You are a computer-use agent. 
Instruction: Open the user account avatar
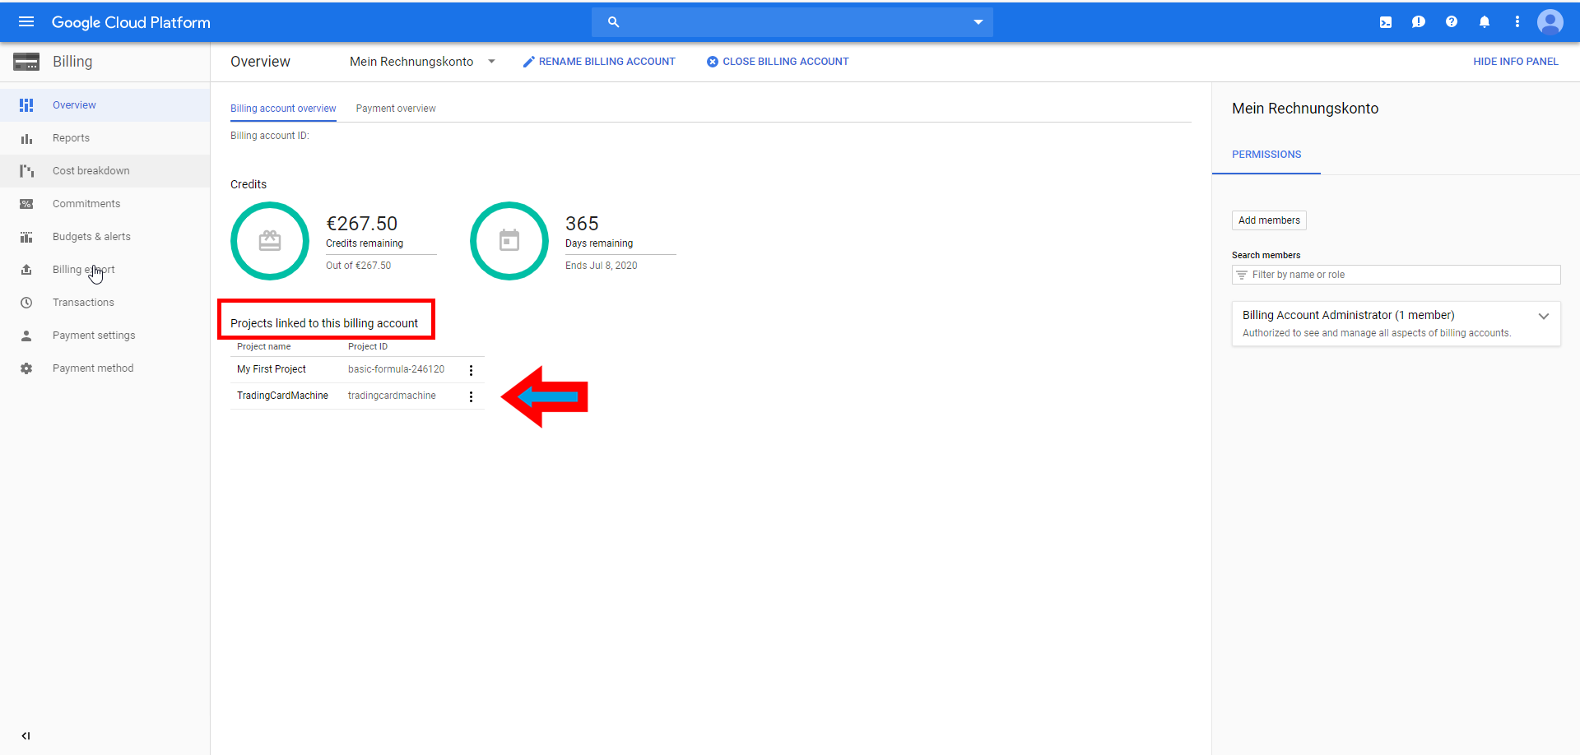point(1550,22)
